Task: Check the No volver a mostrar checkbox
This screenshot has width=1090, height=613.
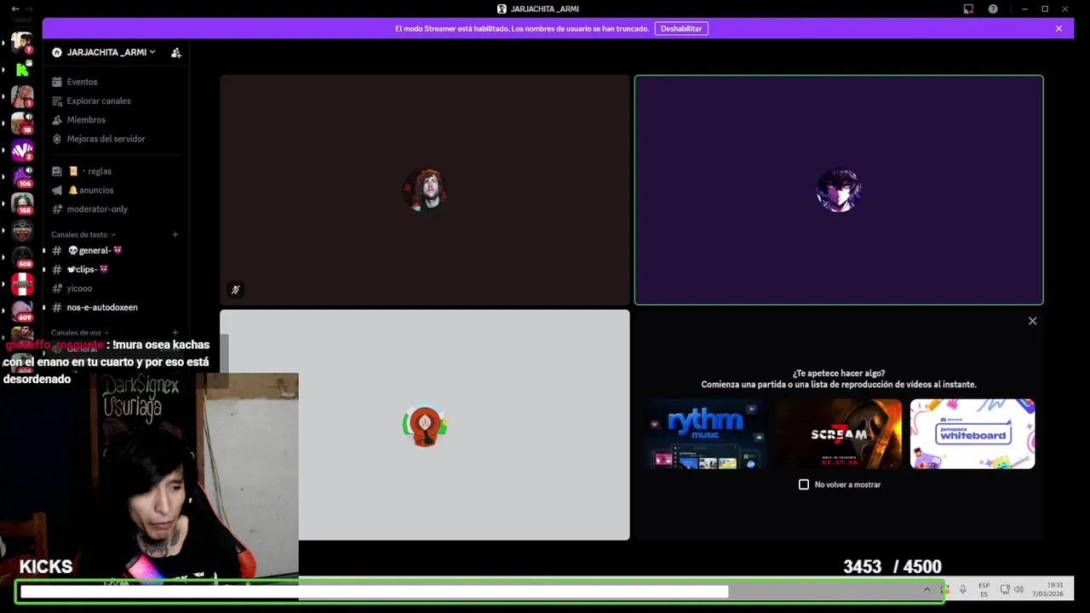Action: pyautogui.click(x=804, y=484)
